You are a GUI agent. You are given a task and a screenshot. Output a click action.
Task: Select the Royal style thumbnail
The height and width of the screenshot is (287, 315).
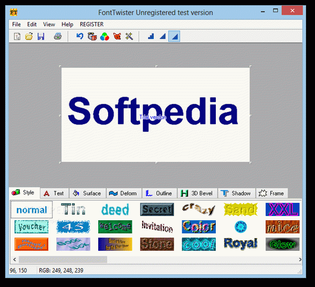(240, 243)
